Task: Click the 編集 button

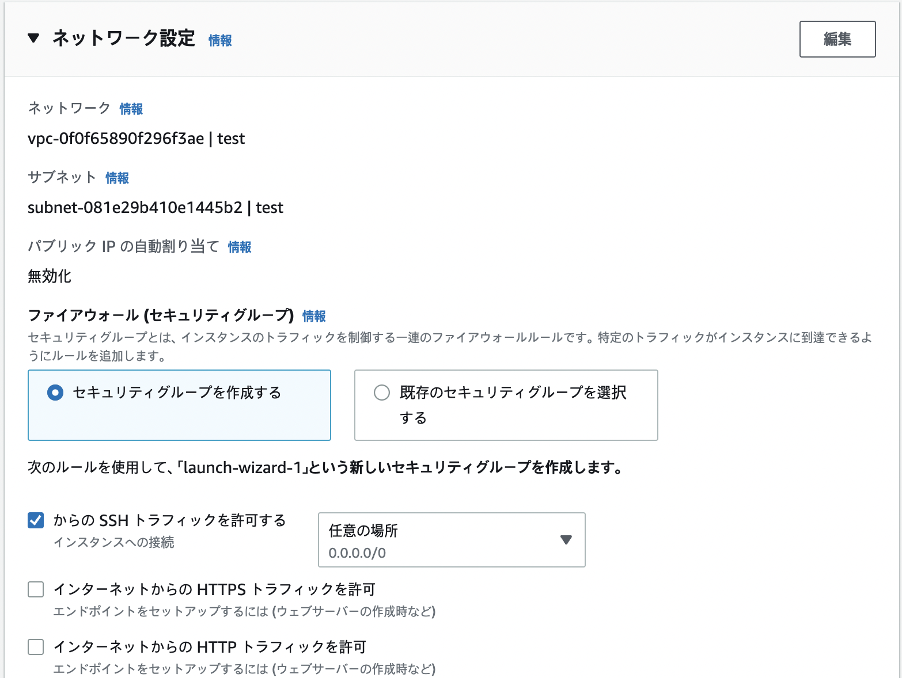Action: (x=837, y=39)
